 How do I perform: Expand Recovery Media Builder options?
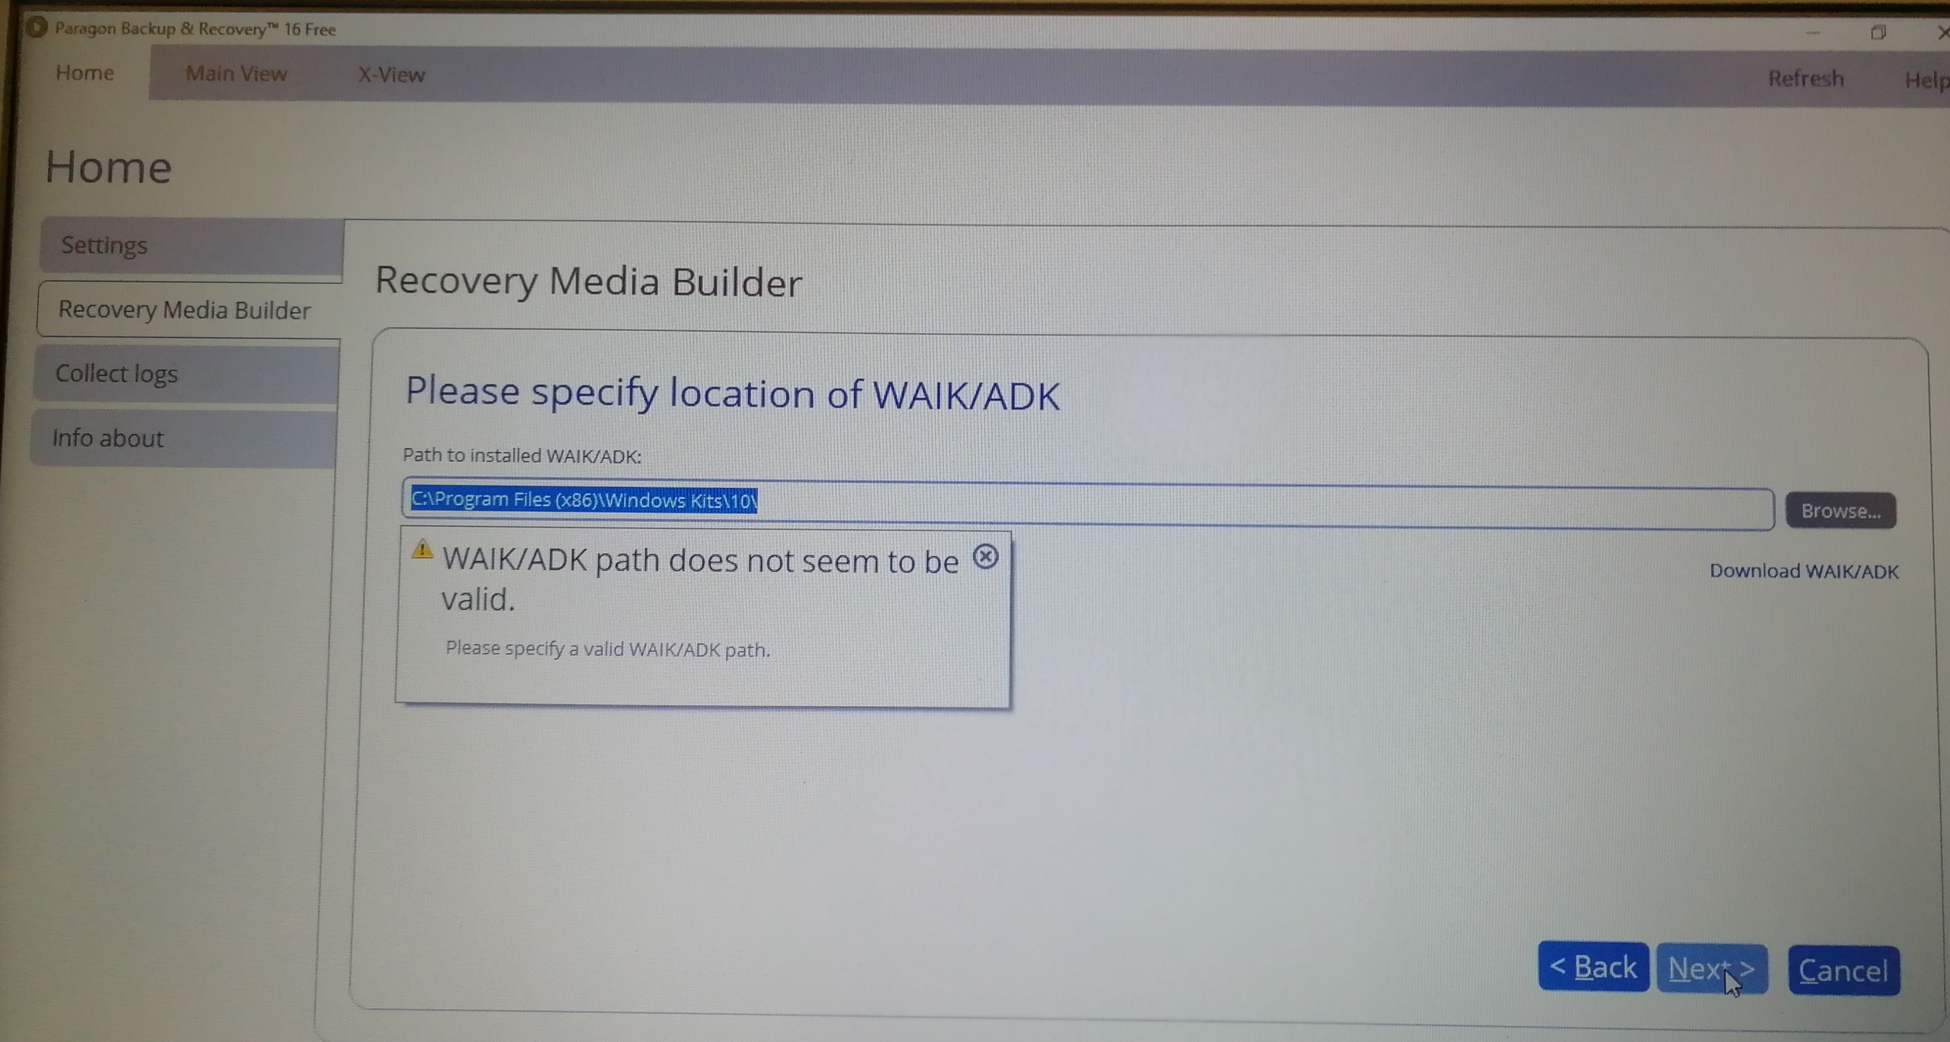coord(183,310)
